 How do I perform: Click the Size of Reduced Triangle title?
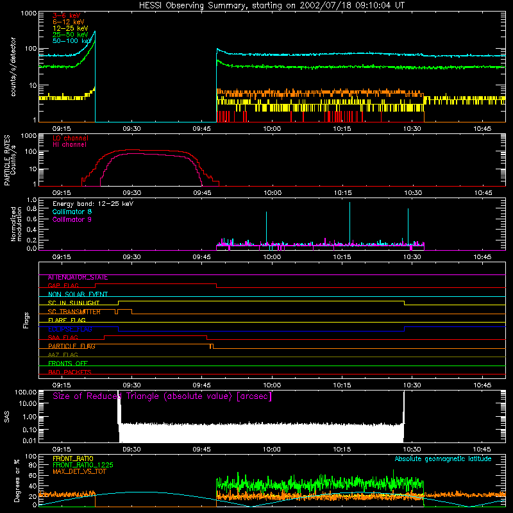pos(162,396)
